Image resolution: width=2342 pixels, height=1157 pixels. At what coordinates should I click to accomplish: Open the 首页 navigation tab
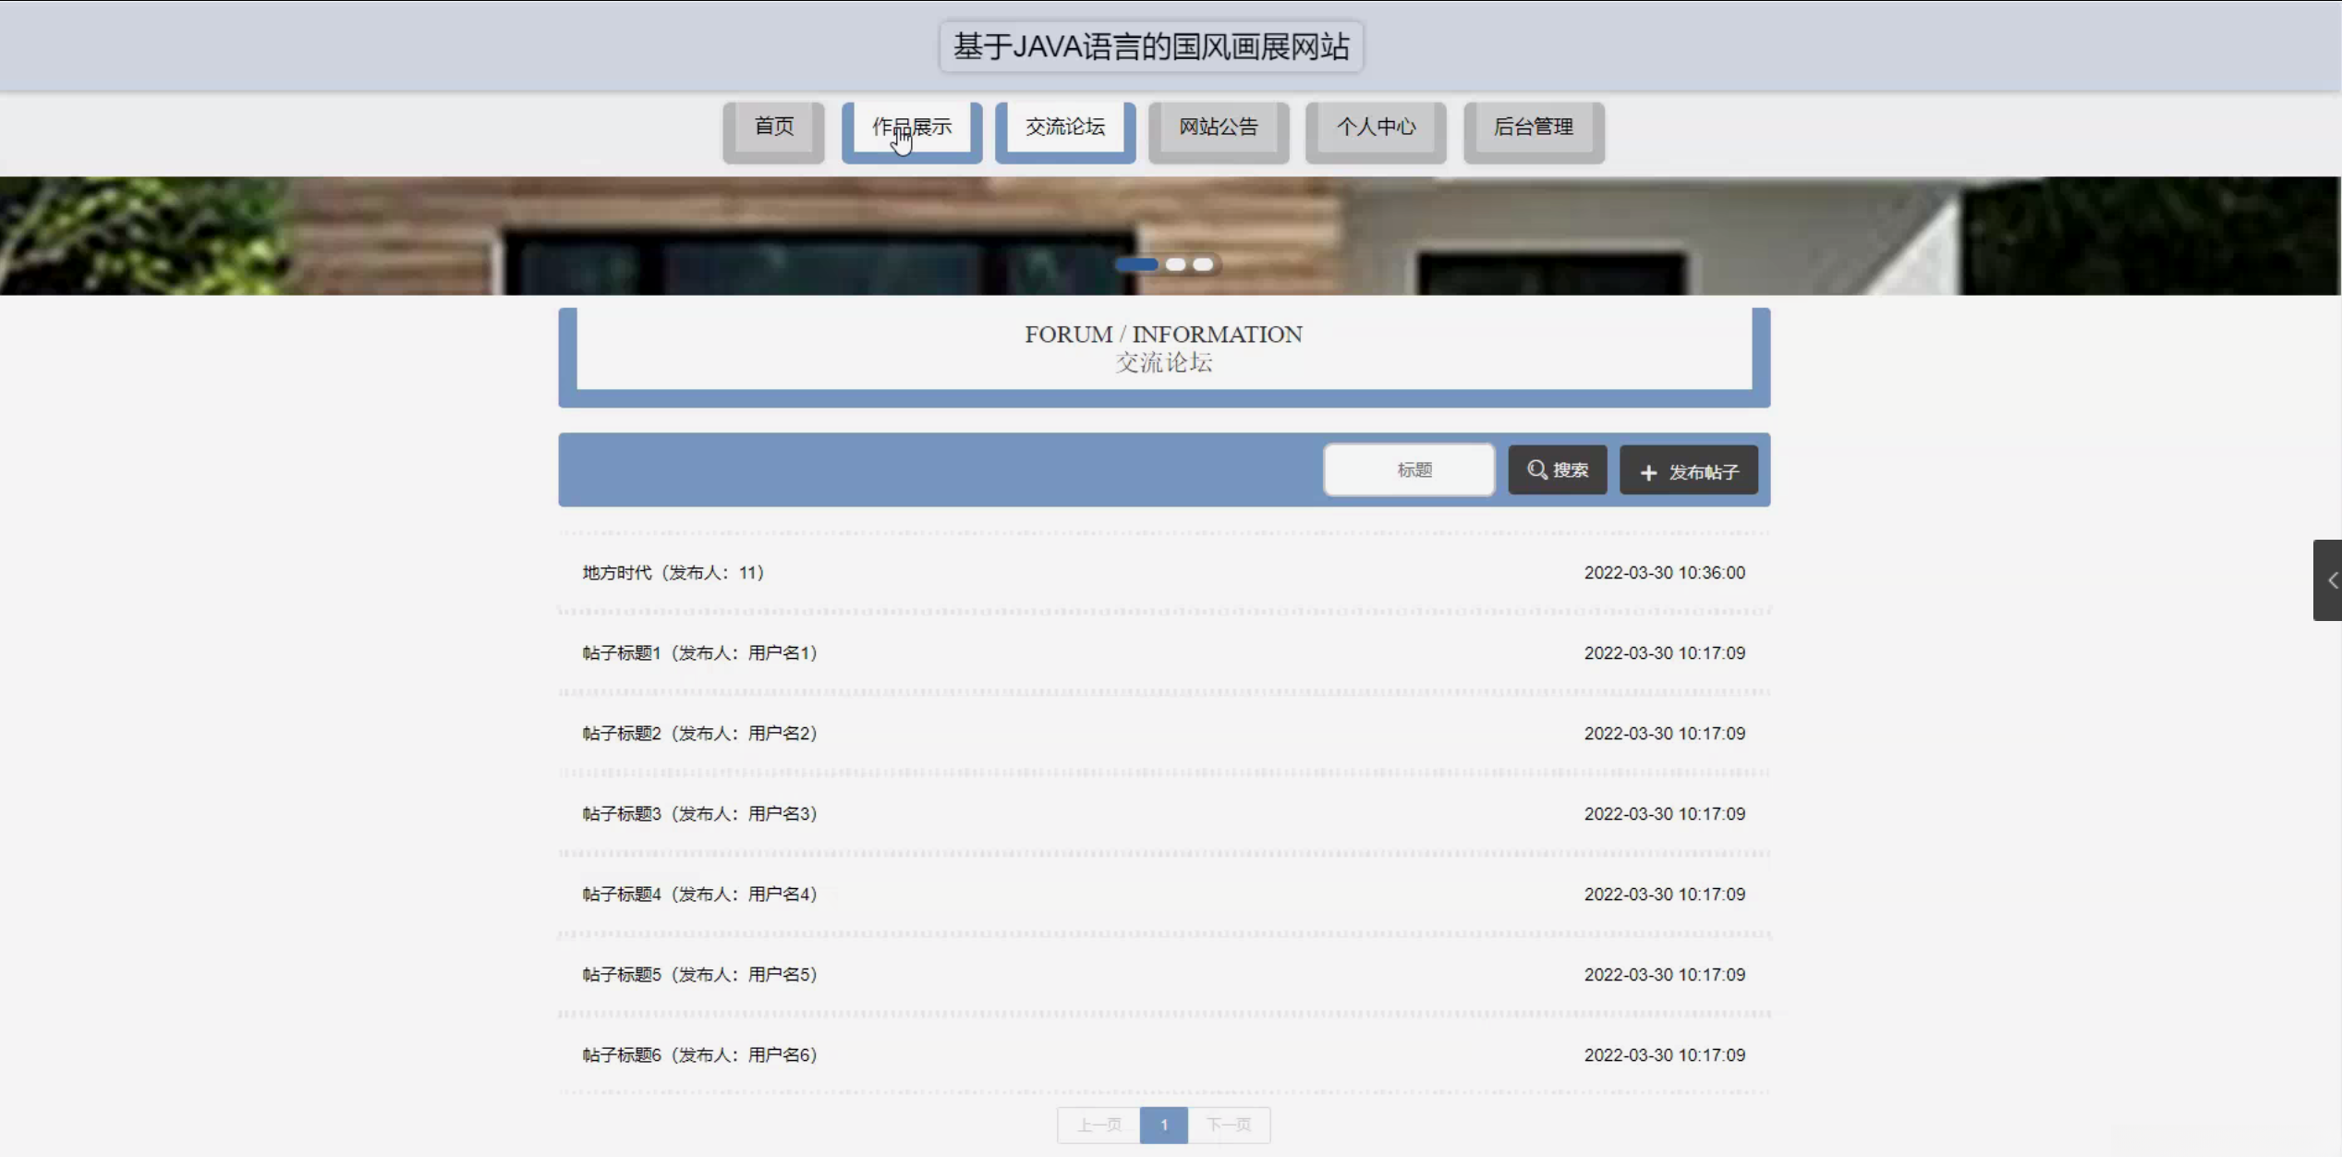coord(773,128)
